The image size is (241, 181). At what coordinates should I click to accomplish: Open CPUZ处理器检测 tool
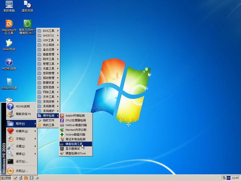tap(75, 120)
